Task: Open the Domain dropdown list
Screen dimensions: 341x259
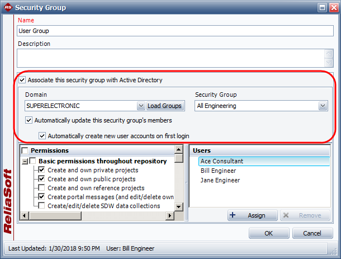Action: (141, 106)
